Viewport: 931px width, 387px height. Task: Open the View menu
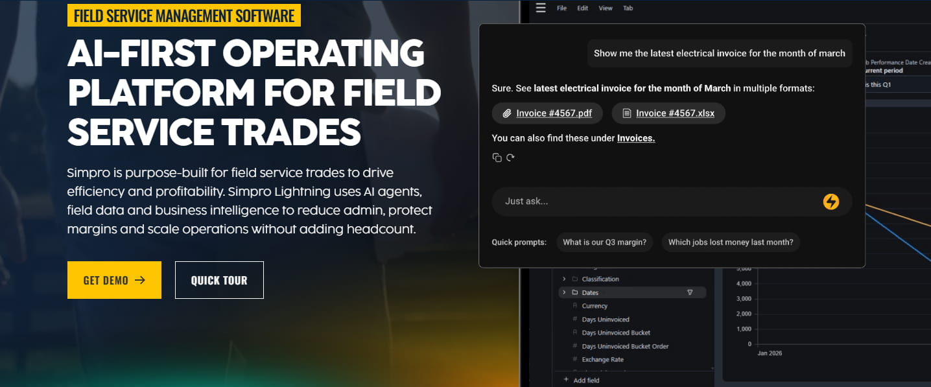pyautogui.click(x=606, y=8)
